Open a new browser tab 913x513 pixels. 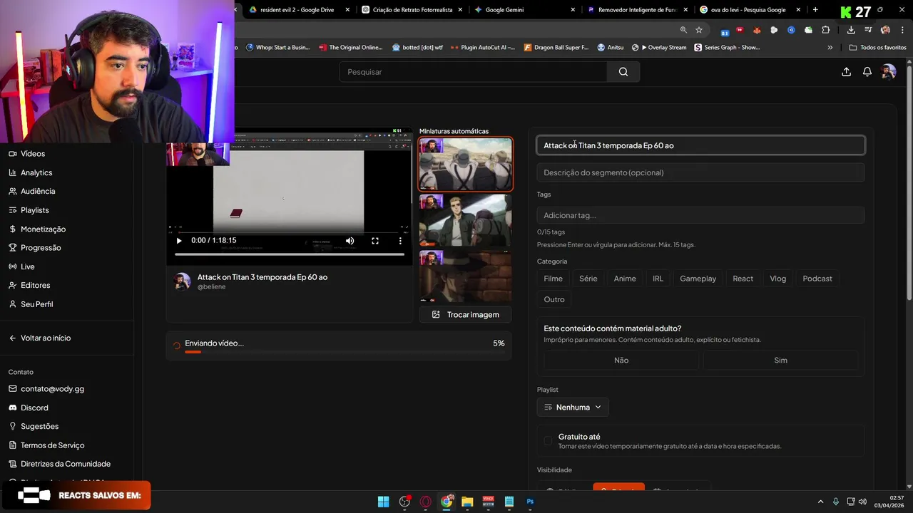815,10
